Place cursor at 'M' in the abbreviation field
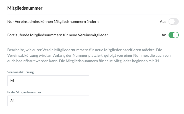 [x=12, y=81]
